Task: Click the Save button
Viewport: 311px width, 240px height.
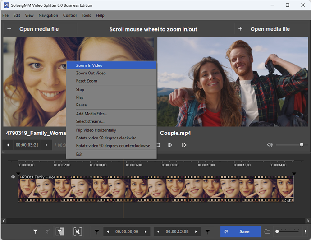Action: click(x=240, y=231)
